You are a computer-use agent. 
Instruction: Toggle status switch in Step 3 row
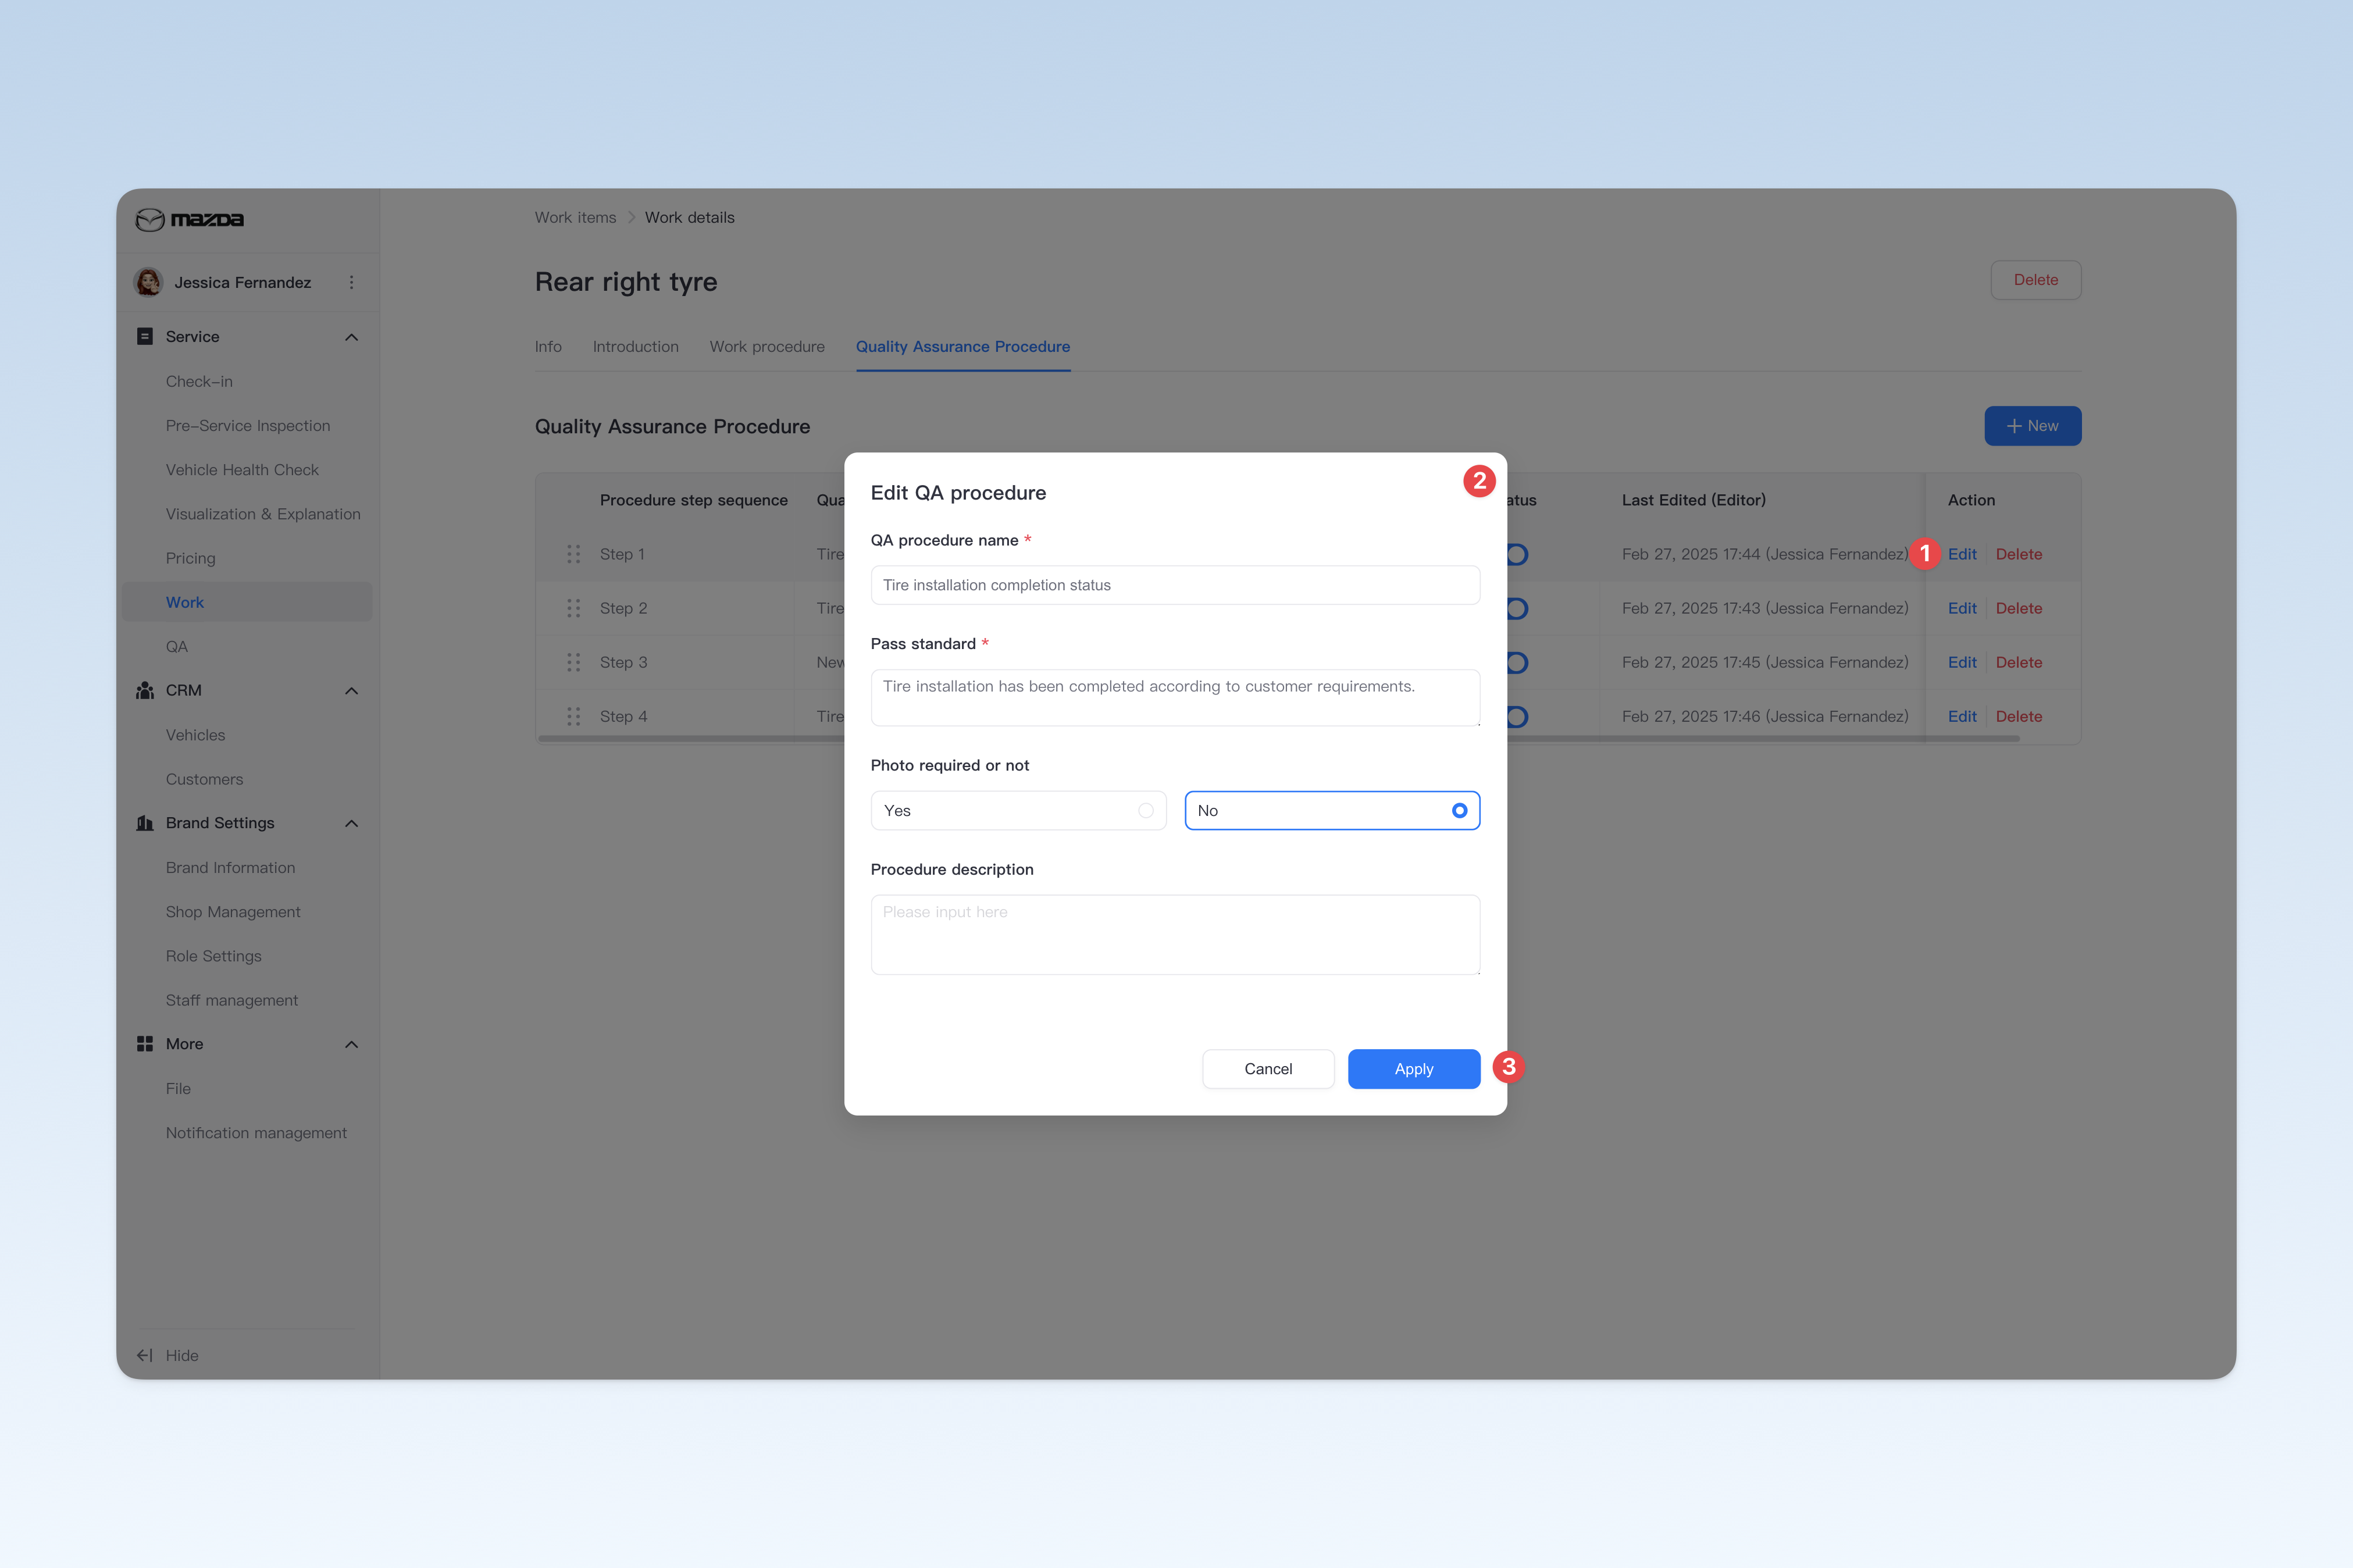click(1517, 662)
